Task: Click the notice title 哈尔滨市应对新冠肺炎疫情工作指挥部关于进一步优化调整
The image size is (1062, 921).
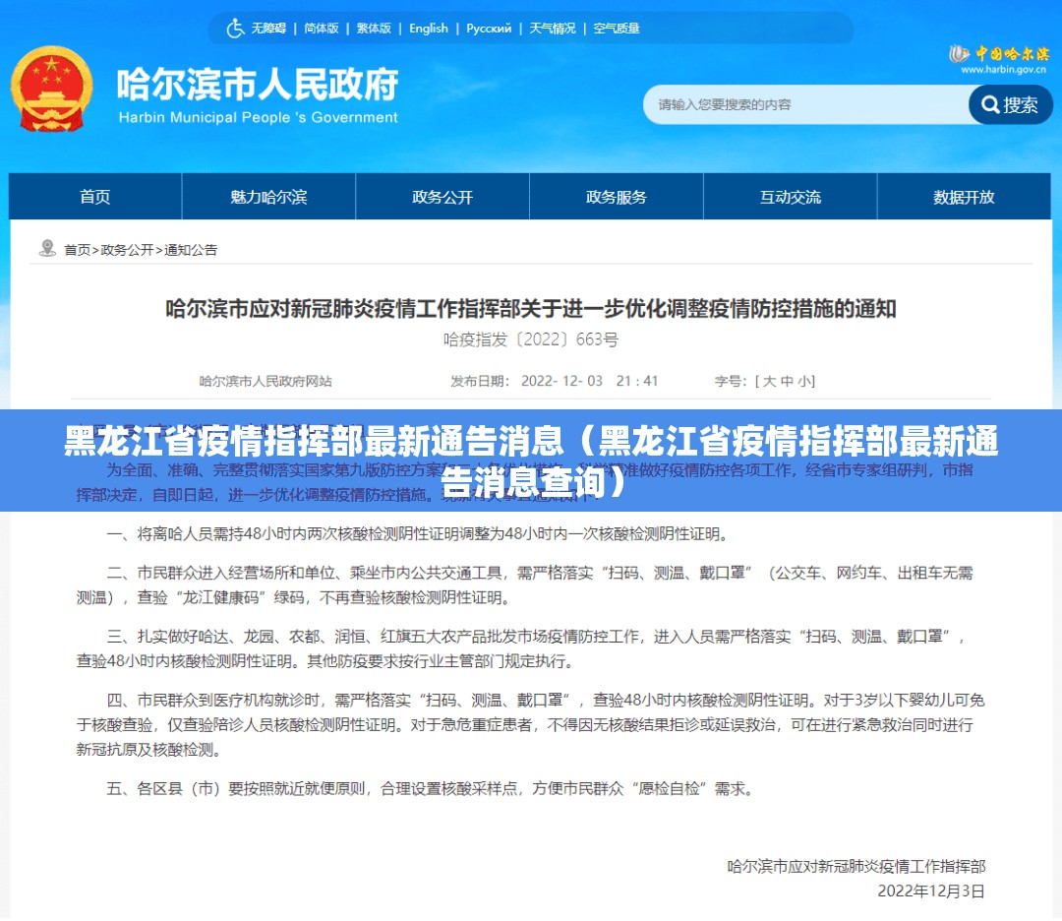Action: (x=531, y=309)
